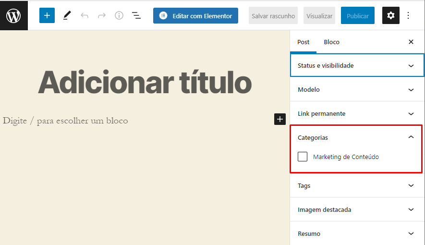Toggle the settings gear icon
This screenshot has width=425, height=245.
(x=390, y=15)
